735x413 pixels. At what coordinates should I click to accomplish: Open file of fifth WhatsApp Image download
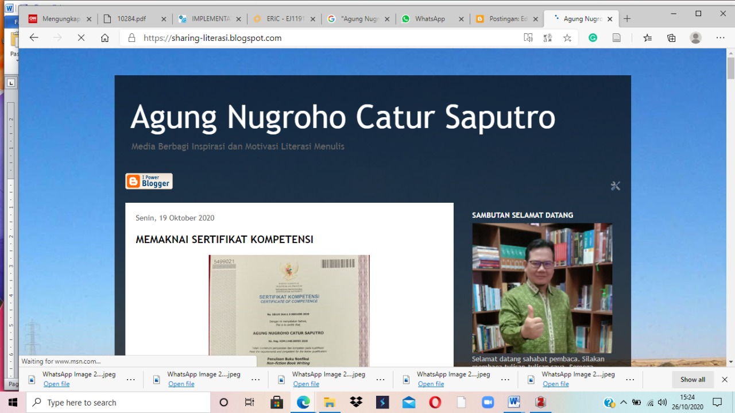tap(556, 384)
